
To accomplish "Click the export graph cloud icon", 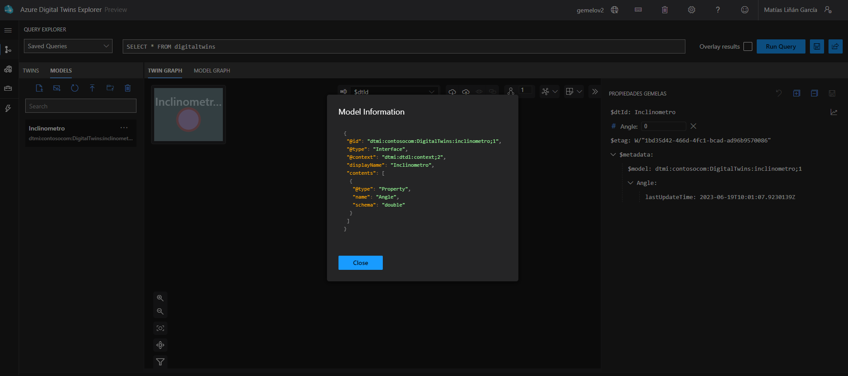I will click(x=466, y=92).
